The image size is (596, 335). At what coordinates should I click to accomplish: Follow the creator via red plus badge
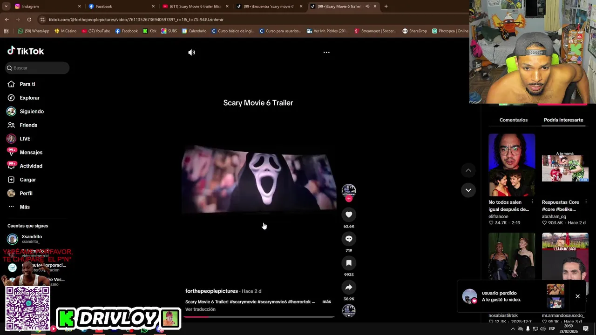349,199
